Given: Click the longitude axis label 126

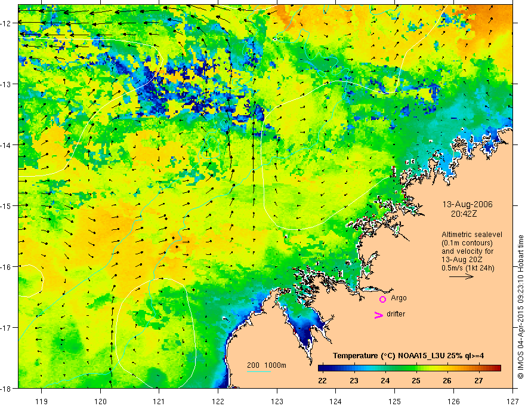Looking at the screenshot, I should [x=453, y=401].
